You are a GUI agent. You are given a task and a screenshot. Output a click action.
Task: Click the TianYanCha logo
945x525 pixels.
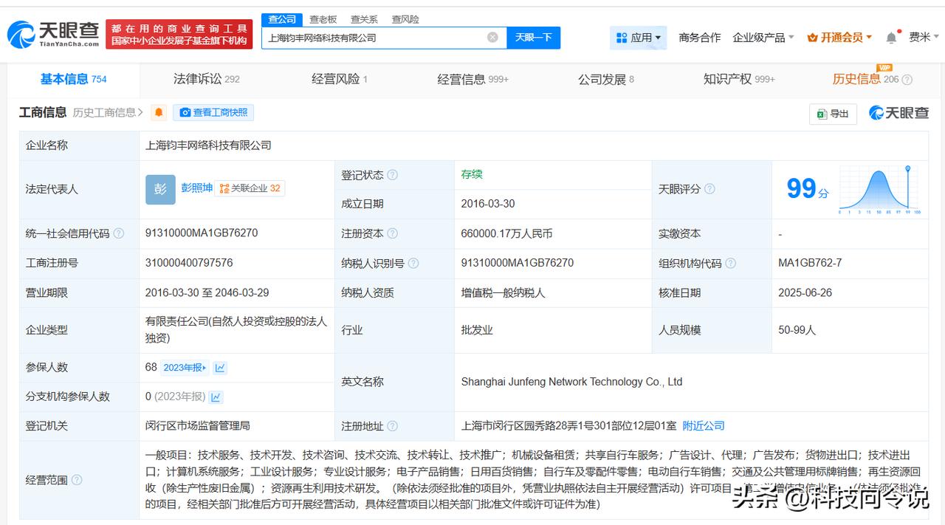coord(53,34)
